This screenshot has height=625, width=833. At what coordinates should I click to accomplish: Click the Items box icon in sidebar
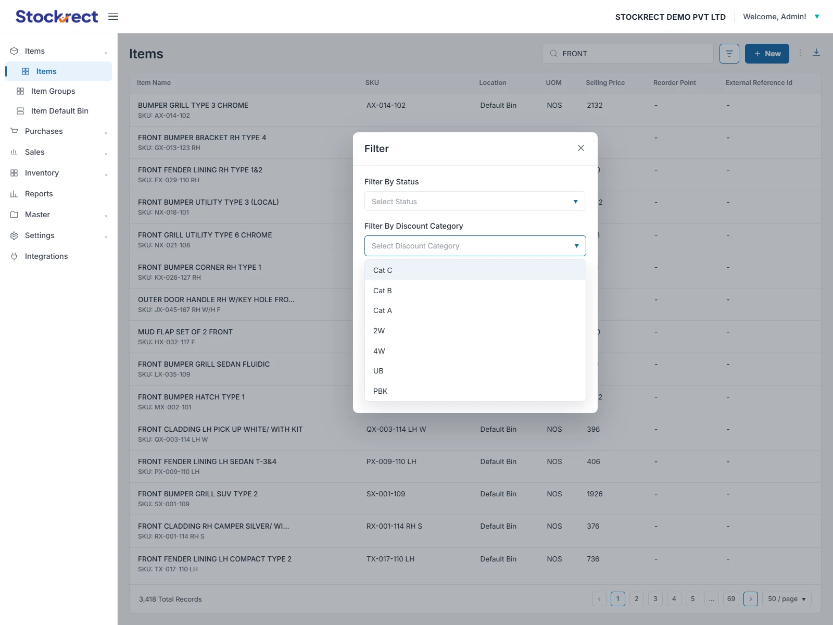click(14, 51)
